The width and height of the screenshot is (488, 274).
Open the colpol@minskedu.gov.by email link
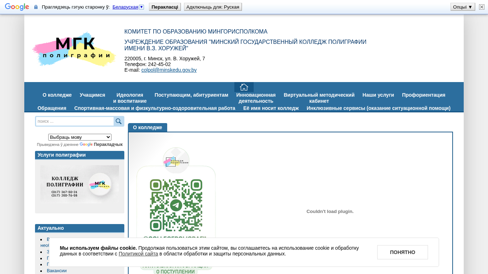click(x=169, y=70)
